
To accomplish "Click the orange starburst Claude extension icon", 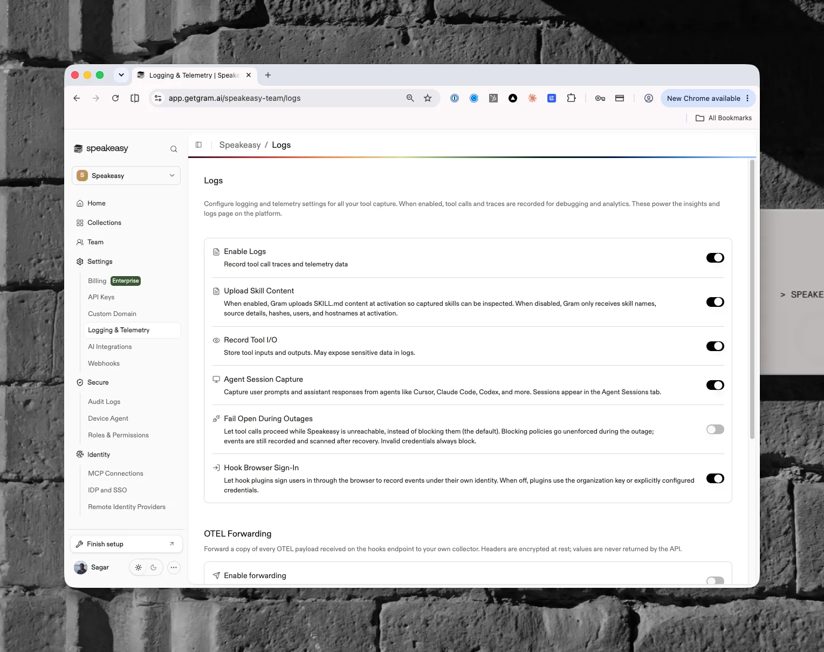I will coord(532,98).
